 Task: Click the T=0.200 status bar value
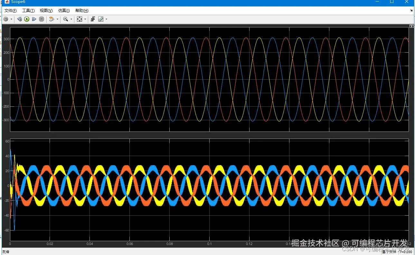(x=406, y=251)
